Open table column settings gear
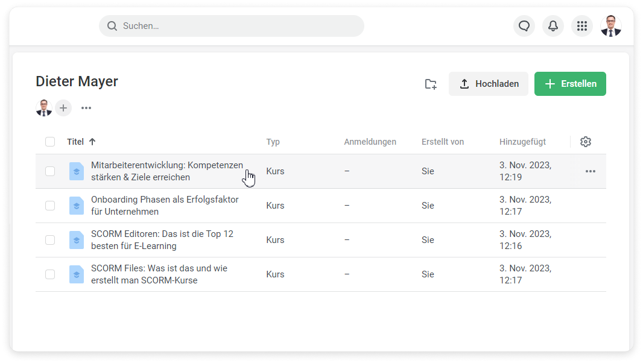The width and height of the screenshot is (643, 363). pyautogui.click(x=585, y=142)
